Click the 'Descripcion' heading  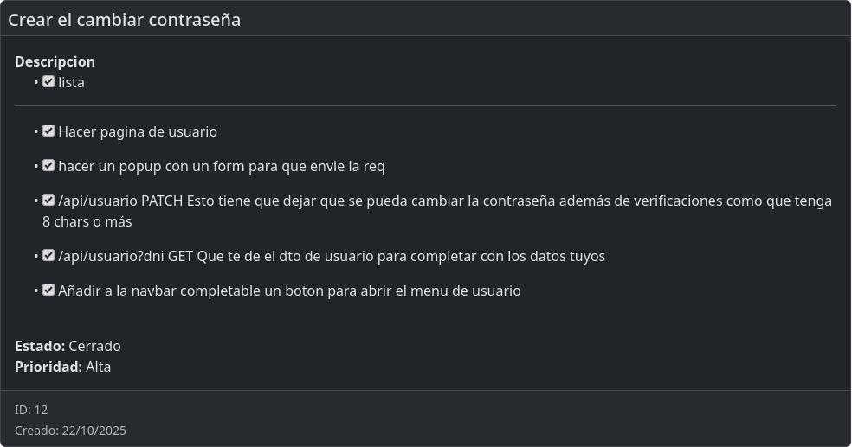(x=55, y=61)
